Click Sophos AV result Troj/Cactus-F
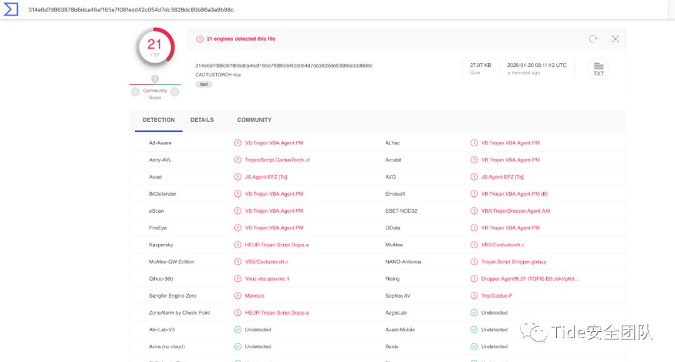The width and height of the screenshot is (675, 362). pos(496,296)
